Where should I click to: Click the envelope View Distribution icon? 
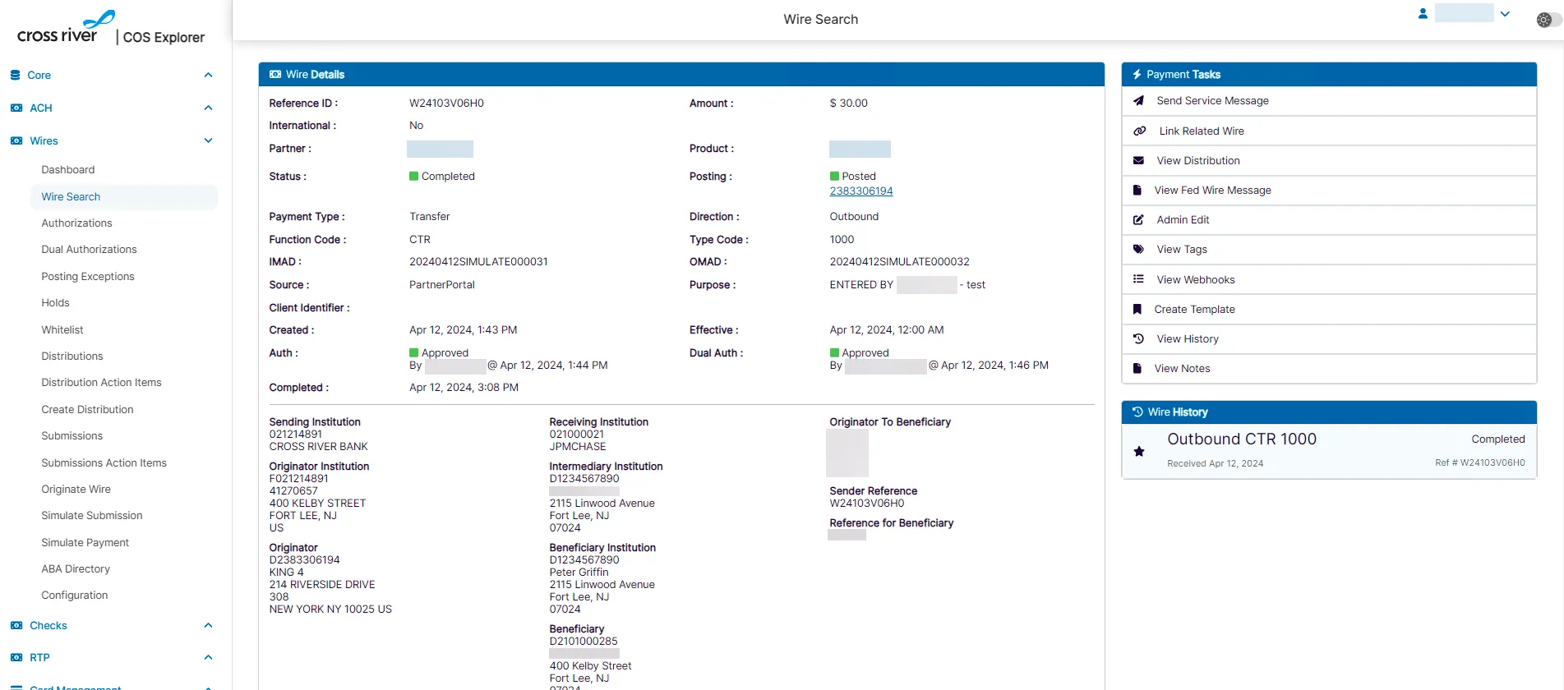point(1138,160)
